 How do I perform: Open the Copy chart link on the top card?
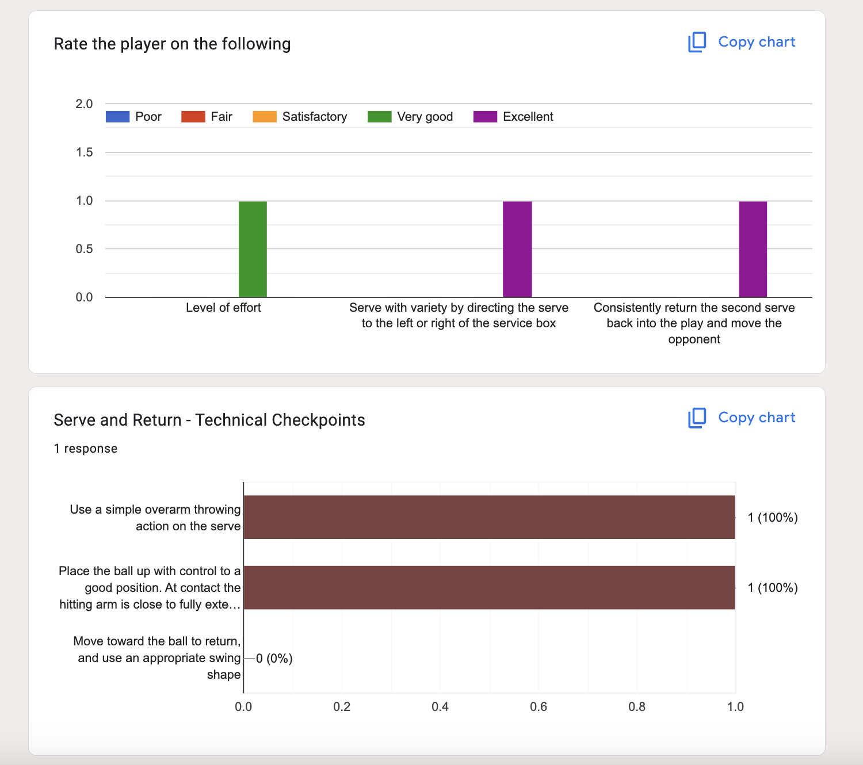(x=756, y=42)
